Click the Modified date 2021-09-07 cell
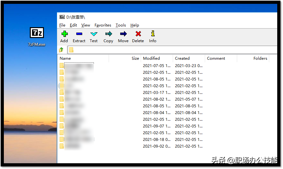This screenshot has height=169, width=283. pyautogui.click(x=157, y=126)
